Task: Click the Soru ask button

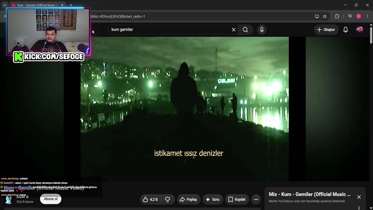Action: 212,199
